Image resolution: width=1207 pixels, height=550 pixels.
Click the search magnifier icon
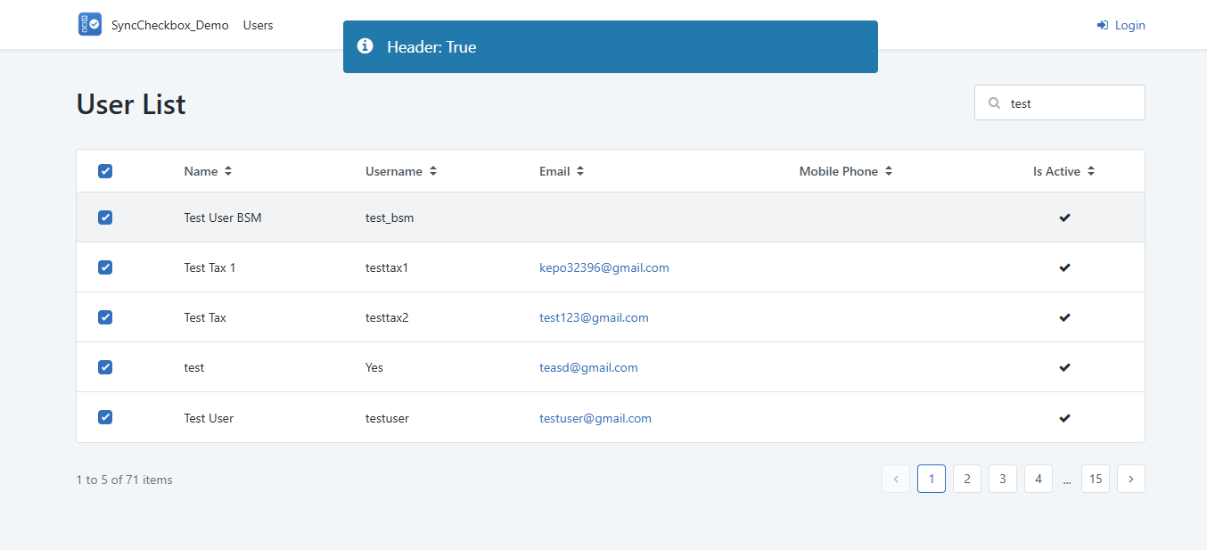coord(995,103)
